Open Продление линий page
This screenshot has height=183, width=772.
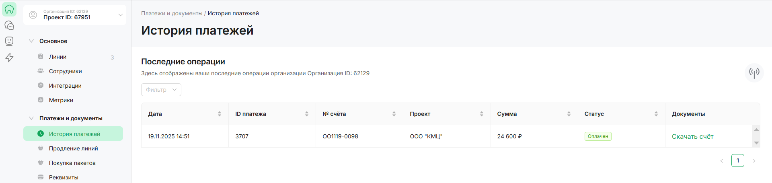click(x=73, y=148)
